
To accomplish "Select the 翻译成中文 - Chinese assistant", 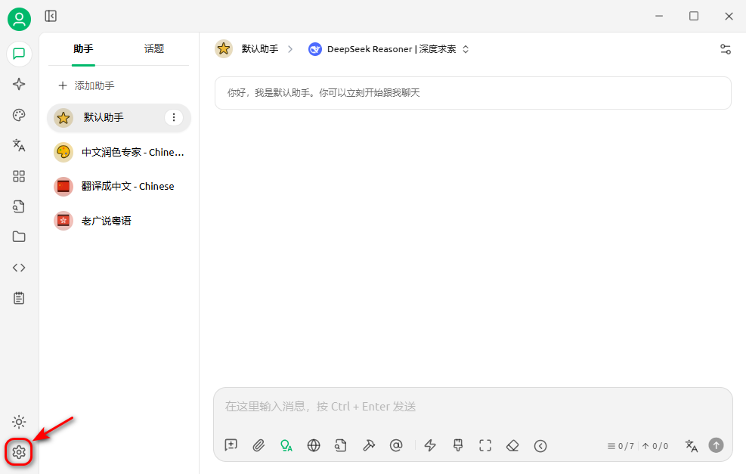I will [119, 187].
